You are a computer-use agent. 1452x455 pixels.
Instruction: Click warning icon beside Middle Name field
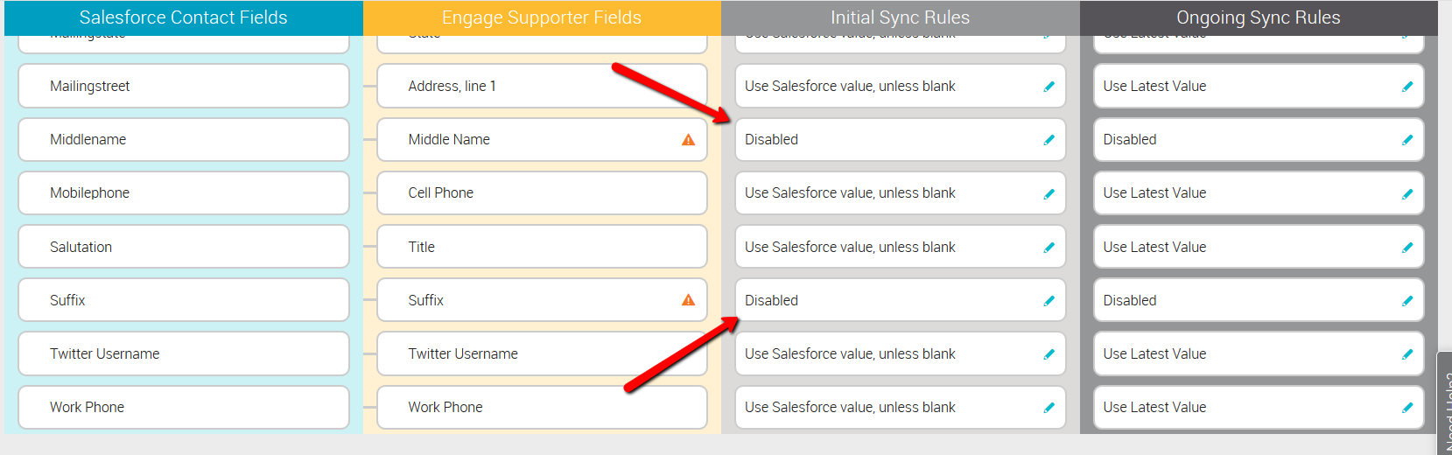689,140
